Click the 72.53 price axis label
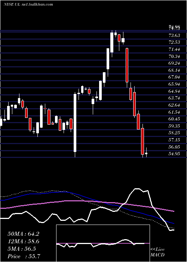Image resolution: width=187 pixels, height=262 pixels. (x=174, y=42)
